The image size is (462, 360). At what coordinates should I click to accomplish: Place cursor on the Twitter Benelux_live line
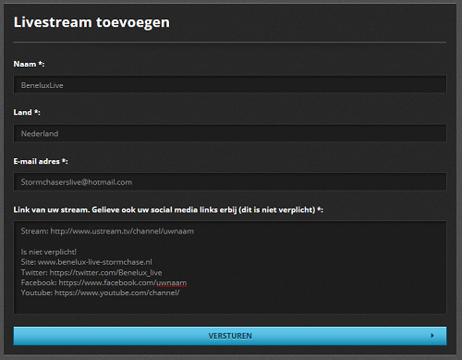click(91, 273)
